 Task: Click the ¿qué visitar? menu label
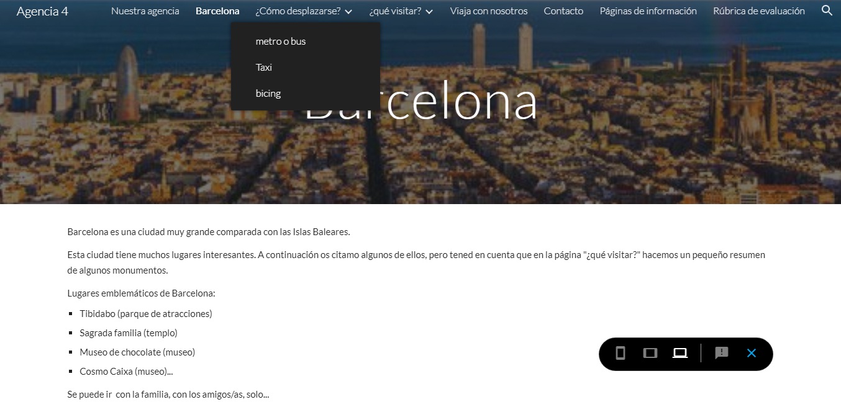tap(395, 11)
